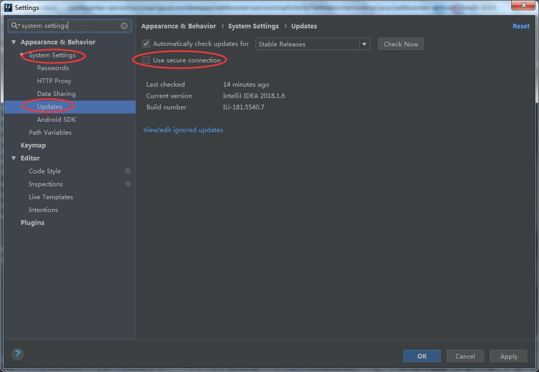This screenshot has height=372, width=539.
Task: Click the Build number label
Action: pyautogui.click(x=166, y=107)
